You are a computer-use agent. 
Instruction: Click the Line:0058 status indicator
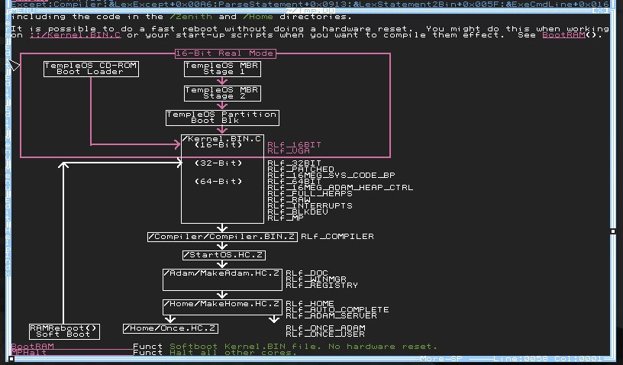click(521, 359)
